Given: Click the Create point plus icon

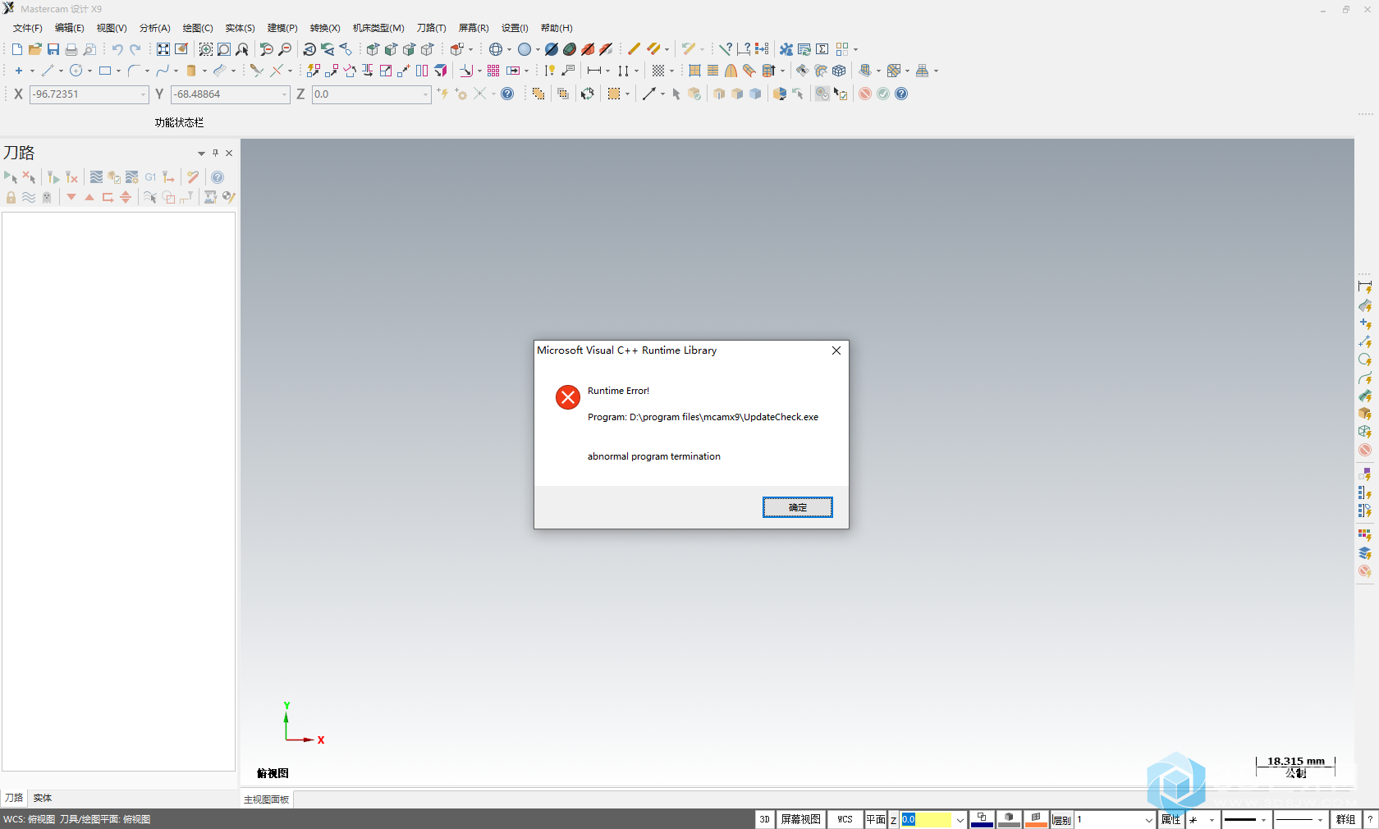Looking at the screenshot, I should (x=18, y=71).
